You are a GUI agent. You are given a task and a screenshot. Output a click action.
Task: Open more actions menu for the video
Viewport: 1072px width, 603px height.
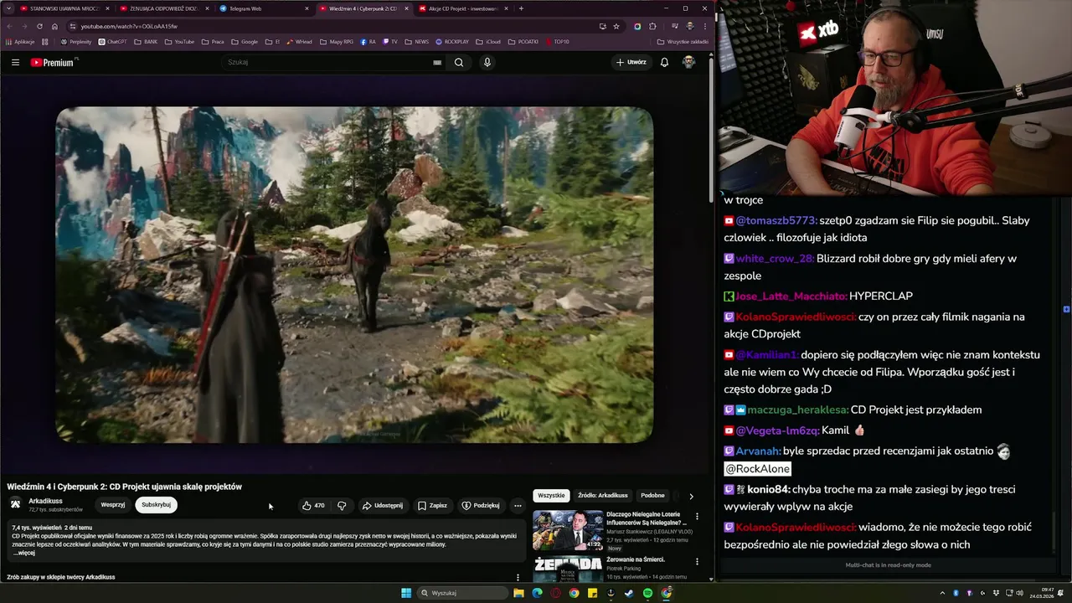point(518,505)
